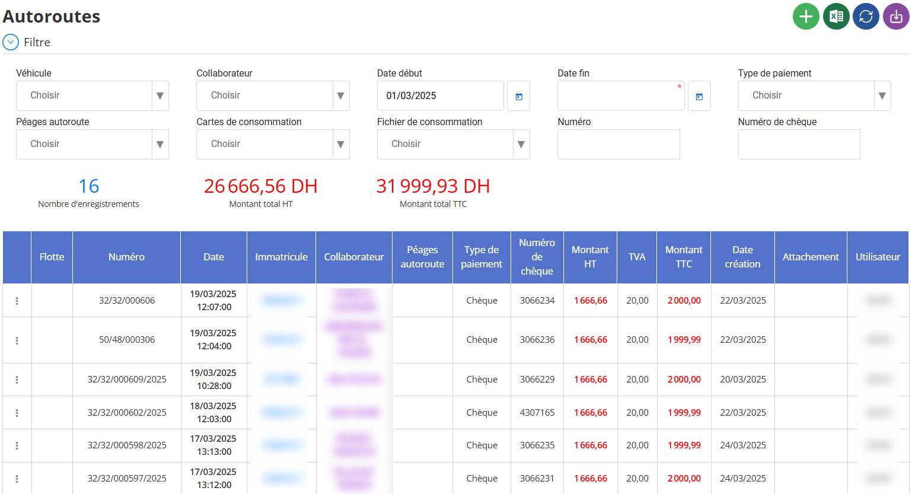This screenshot has width=912, height=494.
Task: Select record number 32/32/000597/2025
Action: click(x=127, y=479)
